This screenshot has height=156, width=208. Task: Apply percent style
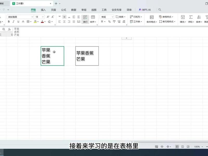point(109,22)
